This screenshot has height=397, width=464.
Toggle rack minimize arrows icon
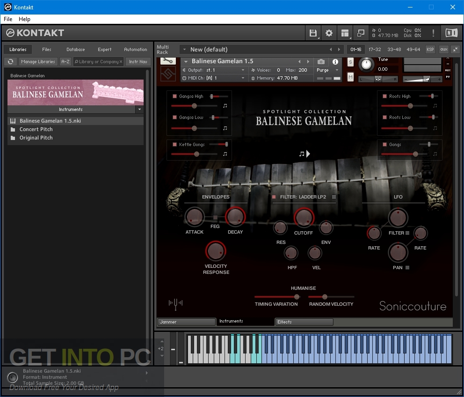(x=456, y=50)
